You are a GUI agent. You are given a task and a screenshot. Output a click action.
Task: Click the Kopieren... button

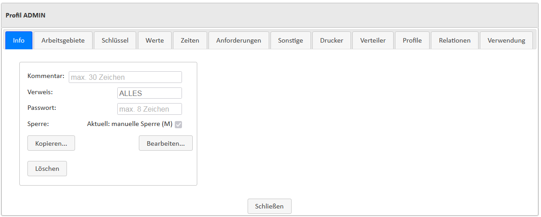[51, 143]
